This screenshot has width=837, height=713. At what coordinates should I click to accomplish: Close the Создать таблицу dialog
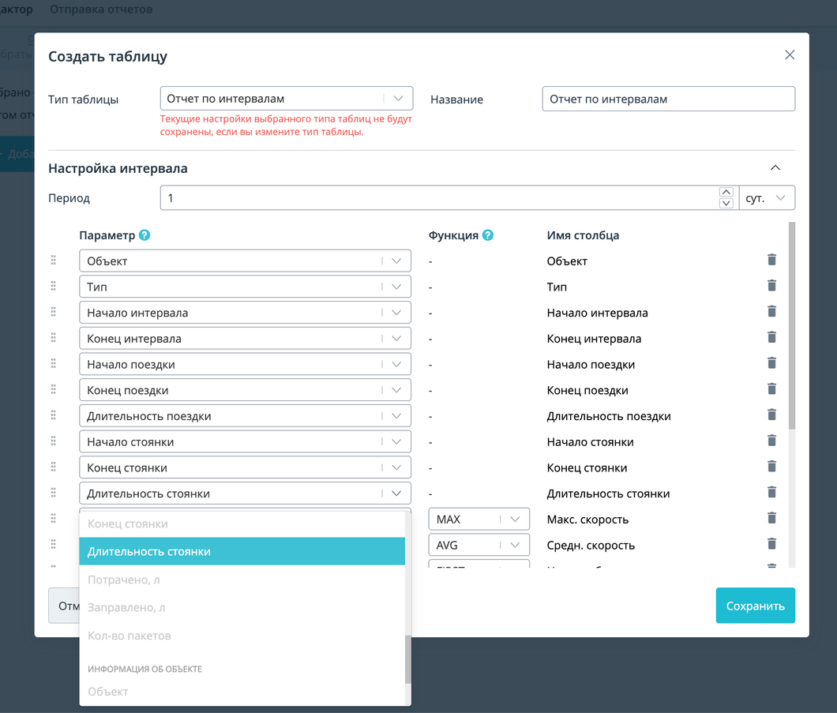point(790,55)
